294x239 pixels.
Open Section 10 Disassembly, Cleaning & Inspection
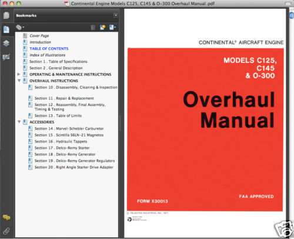pyautogui.click(x=76, y=87)
